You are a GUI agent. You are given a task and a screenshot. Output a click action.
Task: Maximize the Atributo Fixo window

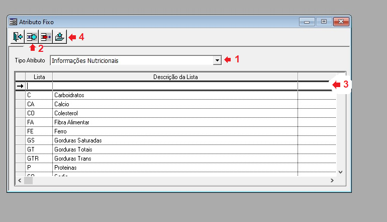[324, 22]
